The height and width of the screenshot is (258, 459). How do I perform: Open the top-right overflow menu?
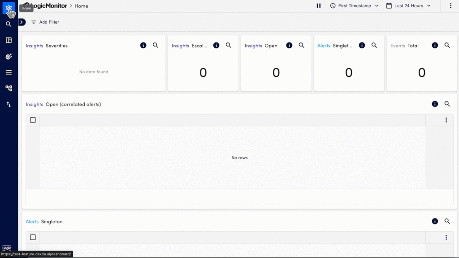point(450,5)
